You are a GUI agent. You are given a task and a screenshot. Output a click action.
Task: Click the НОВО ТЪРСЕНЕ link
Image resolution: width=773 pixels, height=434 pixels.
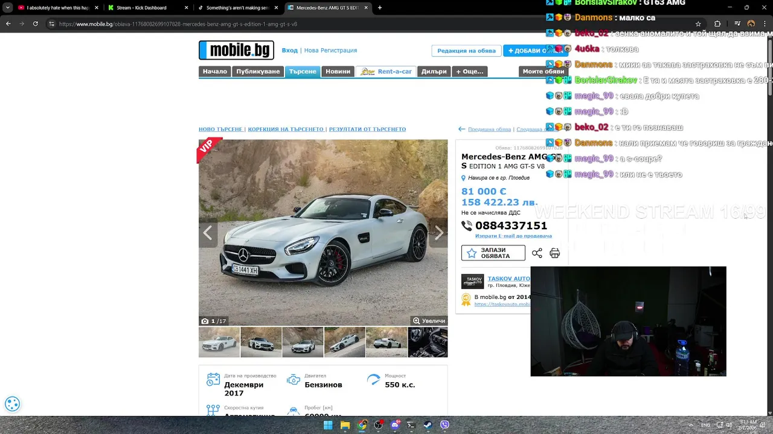(220, 129)
